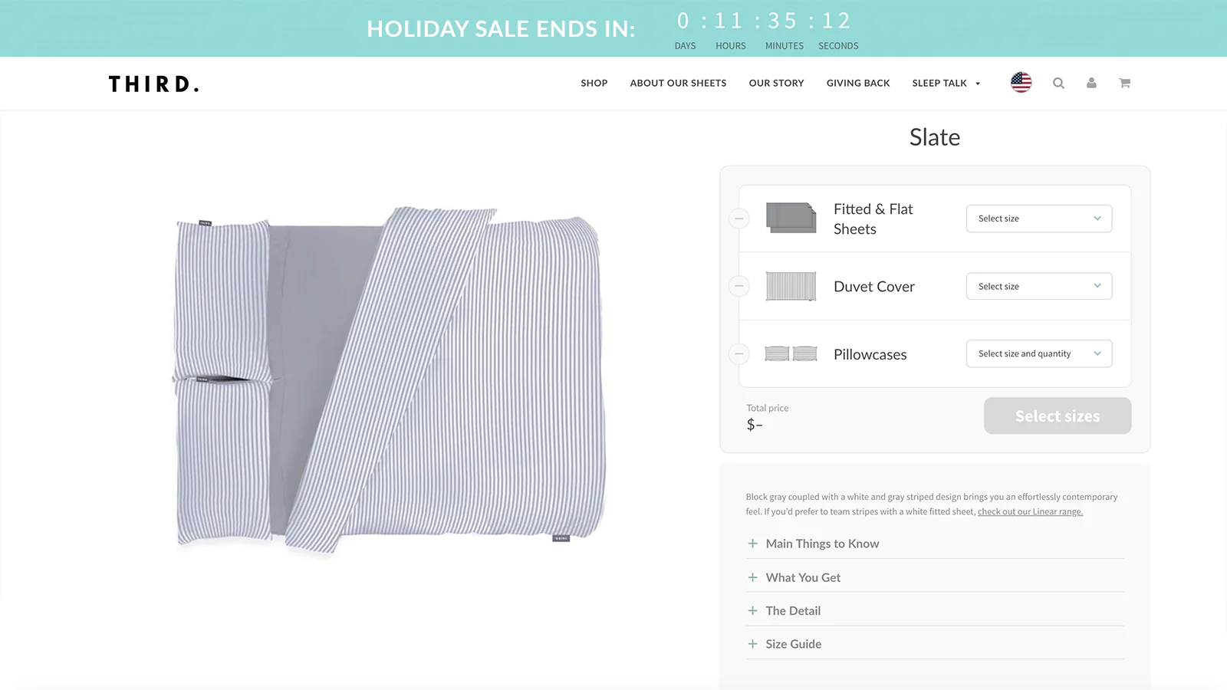The width and height of the screenshot is (1227, 690).
Task: Toggle the Duvet Cover remove circle
Action: [739, 286]
